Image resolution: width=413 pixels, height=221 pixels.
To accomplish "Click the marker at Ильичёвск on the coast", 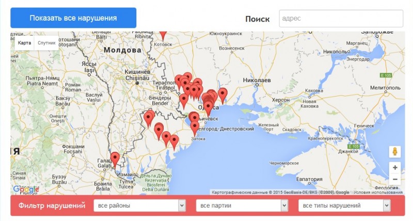I will click(x=193, y=118).
